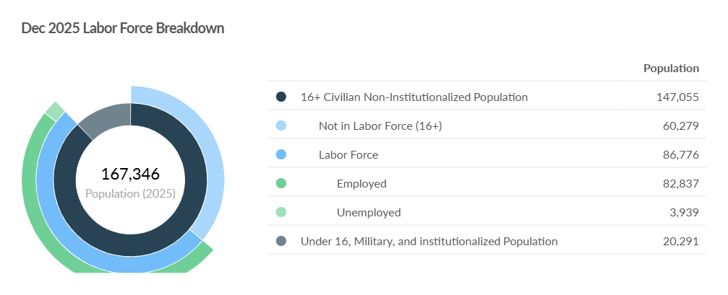Click the blue Labor Force legend dot
Screen dimensions: 728x295
(x=281, y=154)
